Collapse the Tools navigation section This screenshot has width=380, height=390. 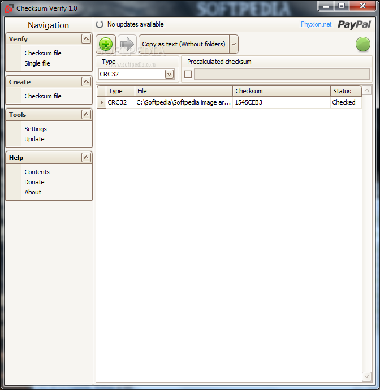[x=86, y=114]
